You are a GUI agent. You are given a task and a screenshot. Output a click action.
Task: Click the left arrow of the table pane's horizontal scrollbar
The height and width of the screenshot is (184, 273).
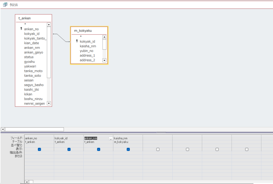tap(3, 129)
